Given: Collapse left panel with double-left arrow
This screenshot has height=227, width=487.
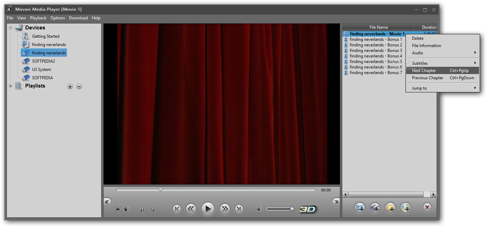Looking at the screenshot, I should pyautogui.click(x=107, y=202).
